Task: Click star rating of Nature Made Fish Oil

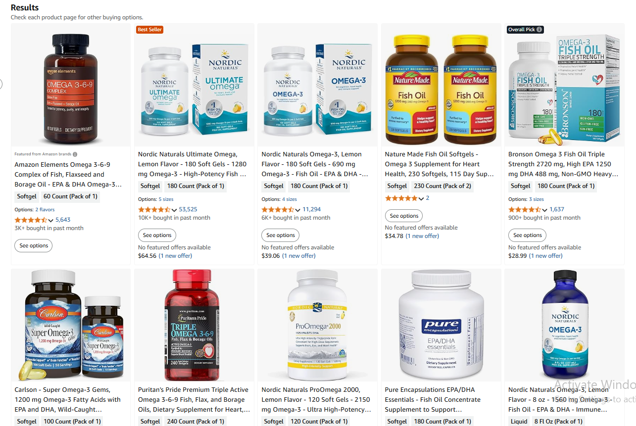Action: click(x=401, y=198)
